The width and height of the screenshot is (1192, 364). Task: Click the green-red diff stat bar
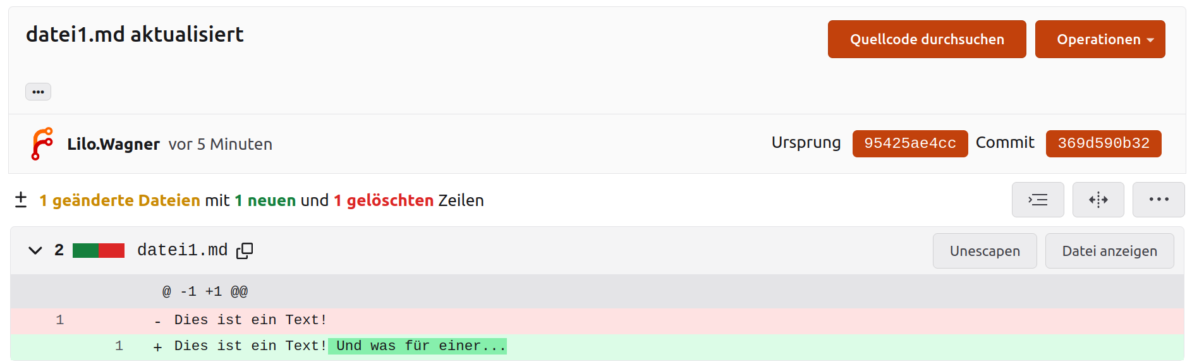click(99, 251)
